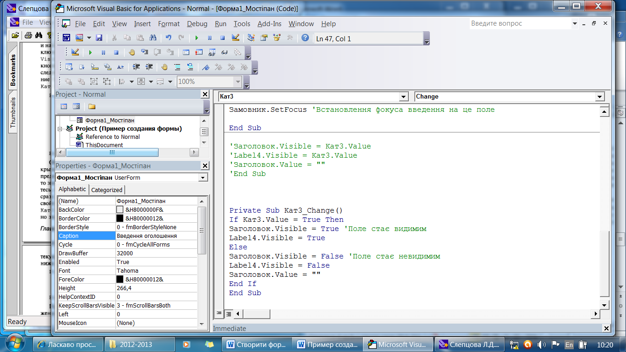Image resolution: width=626 pixels, height=352 pixels.
Task: Switch to Full Module View button
Action: pyautogui.click(x=228, y=313)
